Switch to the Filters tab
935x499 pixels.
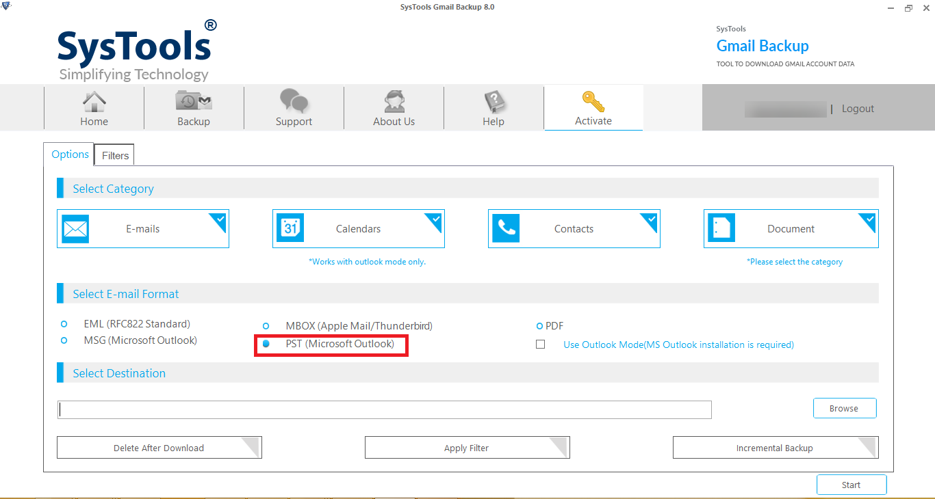click(x=115, y=156)
